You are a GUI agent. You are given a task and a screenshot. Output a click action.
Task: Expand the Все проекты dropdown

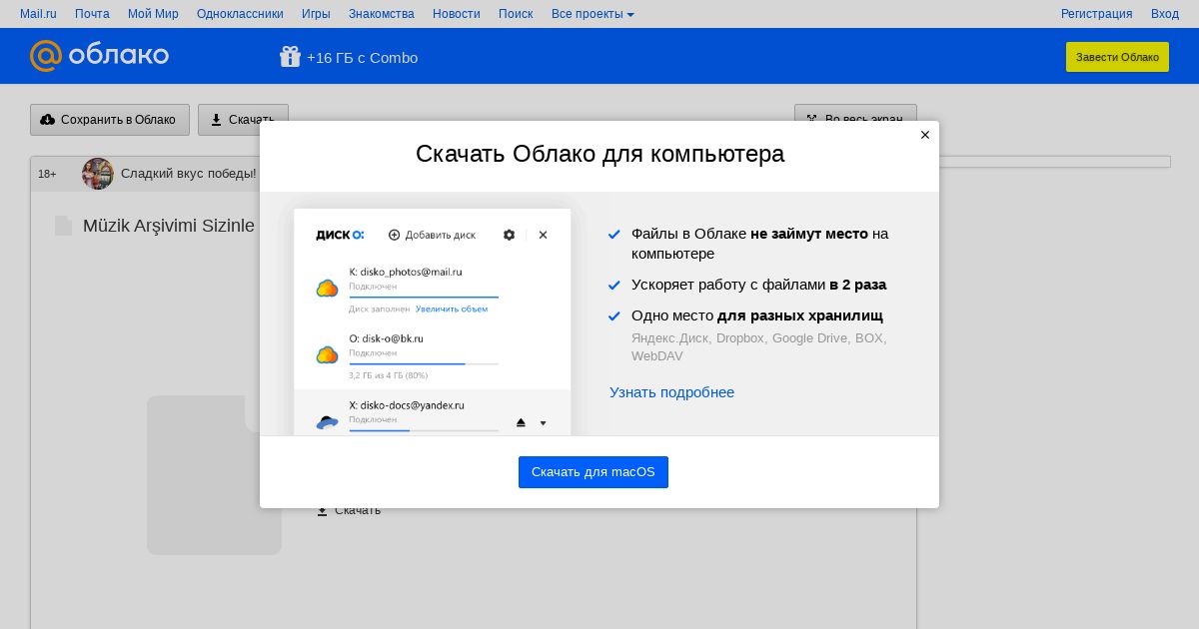(593, 14)
